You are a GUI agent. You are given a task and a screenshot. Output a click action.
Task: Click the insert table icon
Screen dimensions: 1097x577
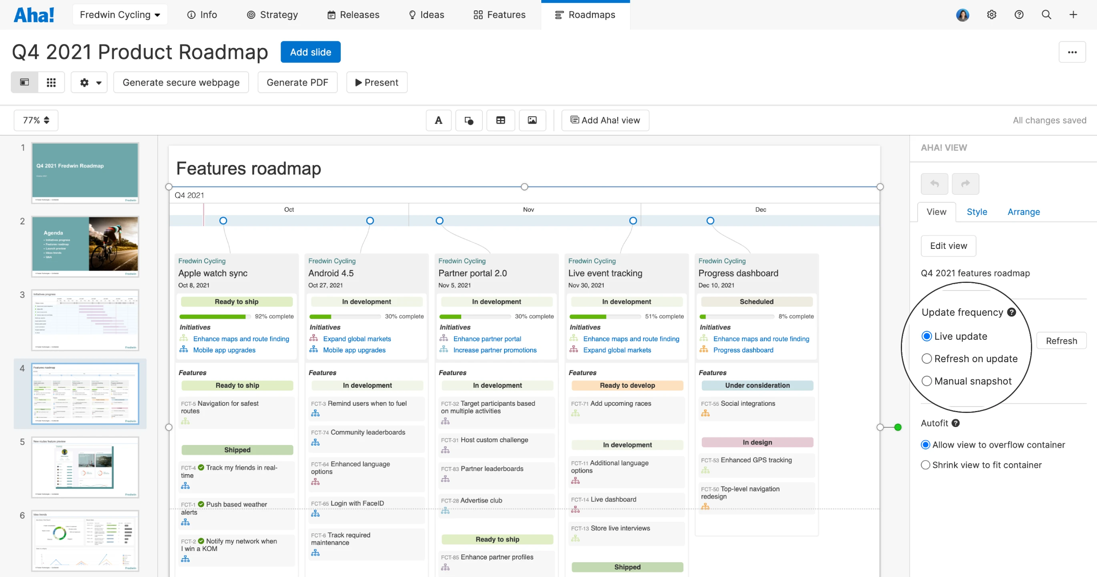500,120
